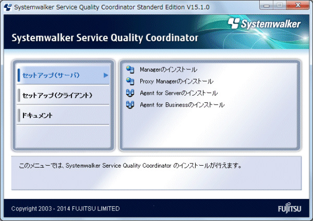Image resolution: width=313 pixels, height=221 pixels.
Task: Click the Copyright 2003 - 2014 FUJITSU LIMITED text
Action: [65, 208]
